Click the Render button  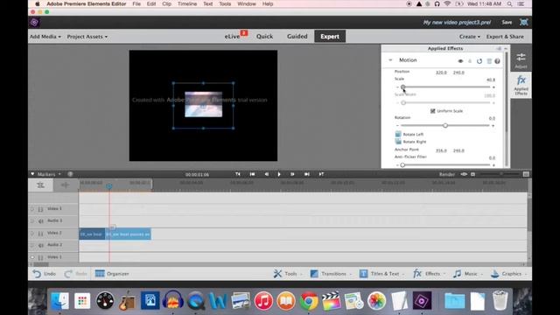447,174
